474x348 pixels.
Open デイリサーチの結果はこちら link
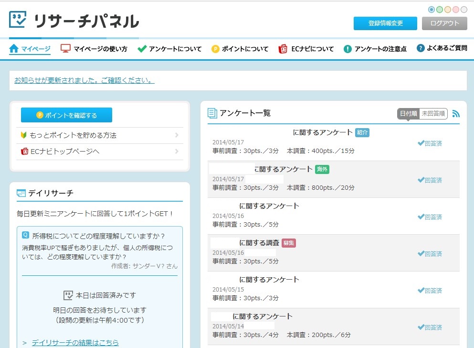[x=75, y=343]
